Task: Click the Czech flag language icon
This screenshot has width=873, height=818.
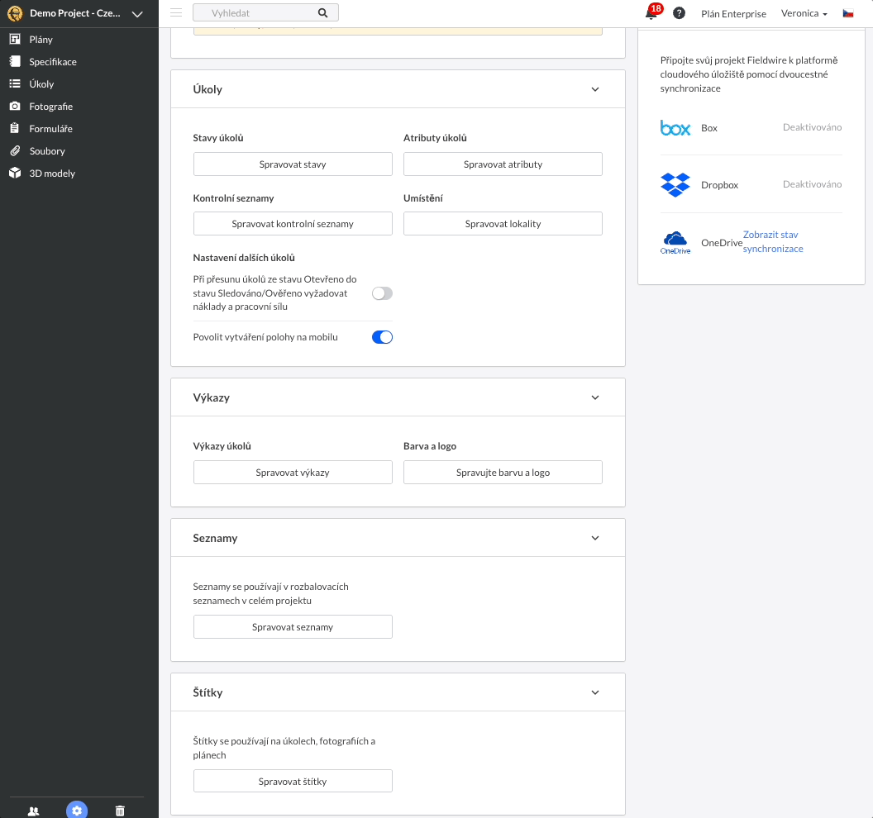Action: point(848,13)
